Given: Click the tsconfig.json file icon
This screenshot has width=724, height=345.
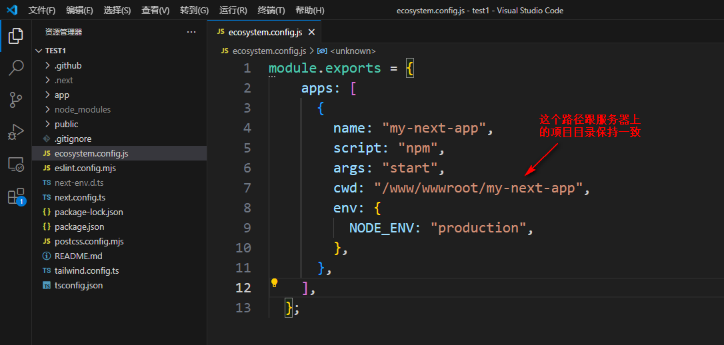Looking at the screenshot, I should click(46, 286).
